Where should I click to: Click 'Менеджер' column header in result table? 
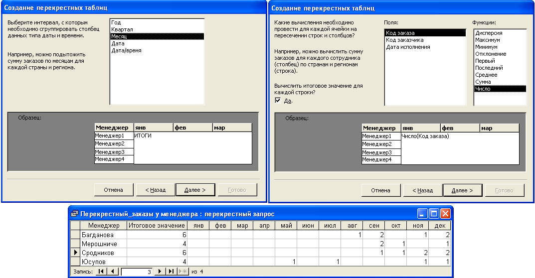click(103, 226)
